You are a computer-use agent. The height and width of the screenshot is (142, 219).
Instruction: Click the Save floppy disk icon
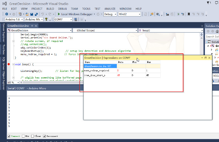coord(32,14)
